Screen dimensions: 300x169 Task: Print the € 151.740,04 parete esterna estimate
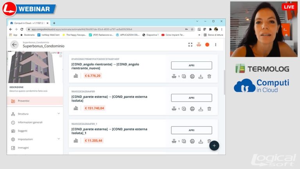click(192, 109)
